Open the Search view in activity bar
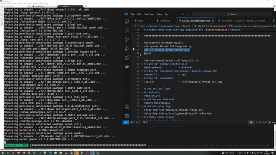Screen dimensions: 276x155 point(127,31)
